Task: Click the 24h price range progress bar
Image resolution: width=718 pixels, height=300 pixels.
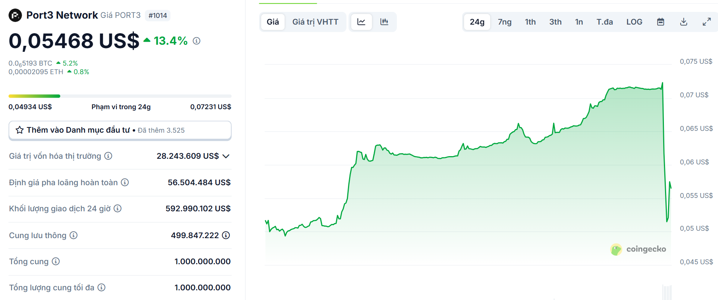Action: click(120, 96)
